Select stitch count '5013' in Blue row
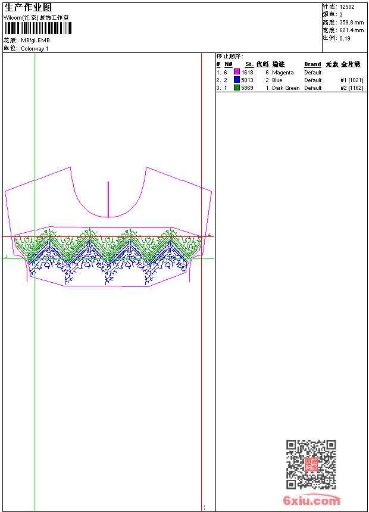The image size is (369, 512). [x=247, y=80]
